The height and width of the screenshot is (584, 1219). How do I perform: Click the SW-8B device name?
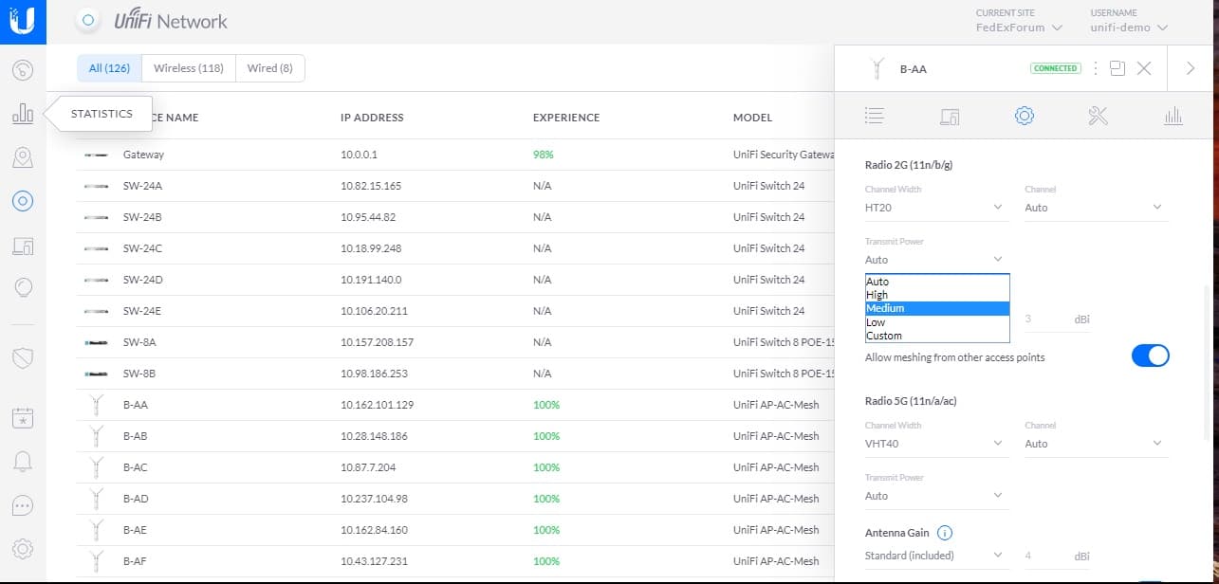coord(139,374)
